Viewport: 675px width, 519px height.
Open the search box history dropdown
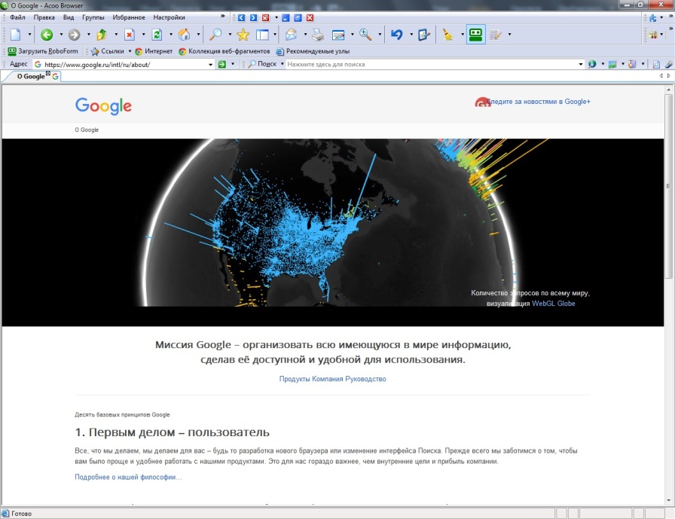coord(581,64)
